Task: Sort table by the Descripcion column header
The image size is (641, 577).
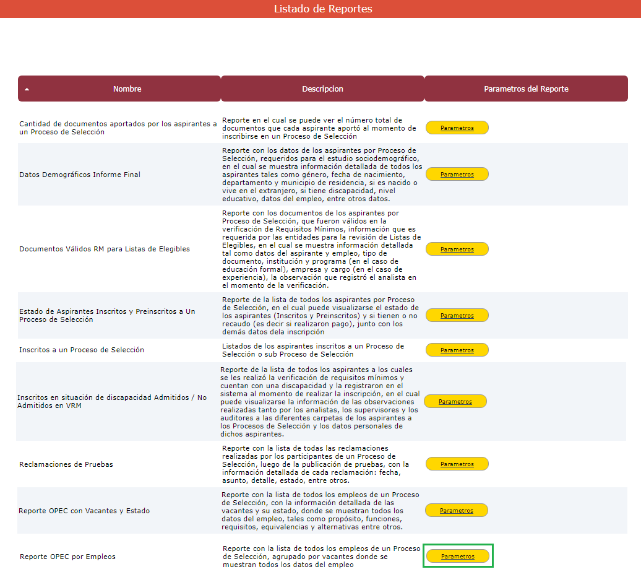Action: [322, 89]
